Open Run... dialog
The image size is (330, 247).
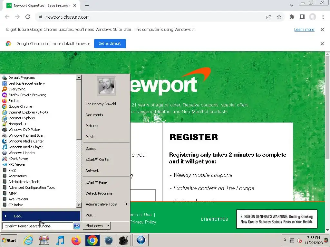[x=91, y=215]
